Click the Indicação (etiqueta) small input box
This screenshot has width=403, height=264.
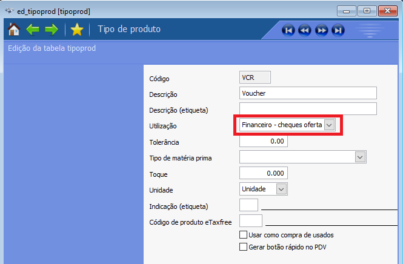(249, 205)
